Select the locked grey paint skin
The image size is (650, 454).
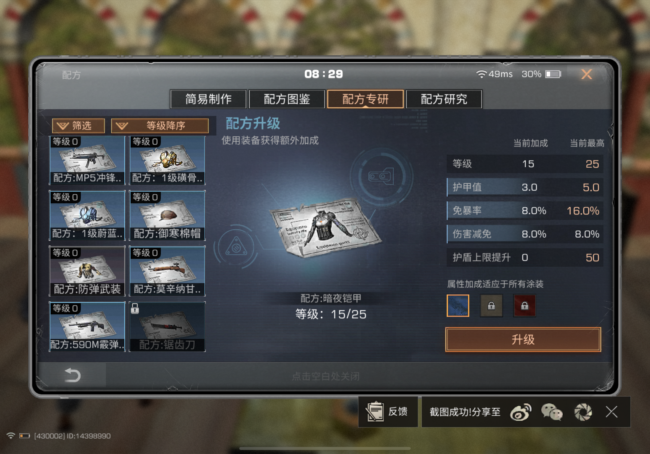coord(491,306)
